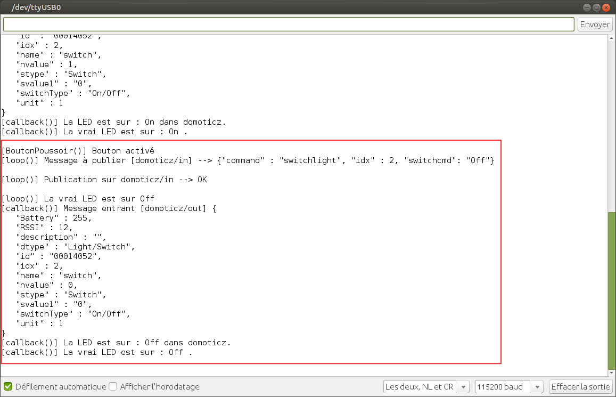Enable Afficher l'horodatage checkbox
Viewport: 616px width, 397px height.
pyautogui.click(x=113, y=387)
